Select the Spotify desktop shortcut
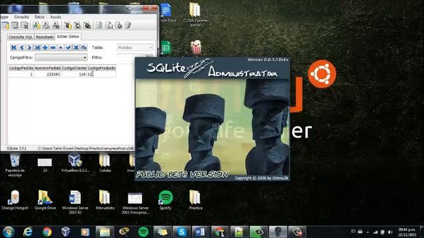424x238 pixels. pyautogui.click(x=165, y=200)
